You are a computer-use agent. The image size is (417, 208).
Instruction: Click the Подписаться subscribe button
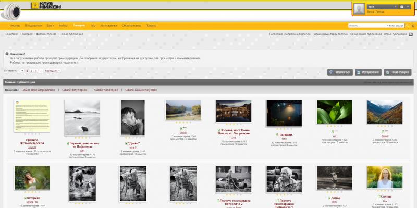point(340,72)
